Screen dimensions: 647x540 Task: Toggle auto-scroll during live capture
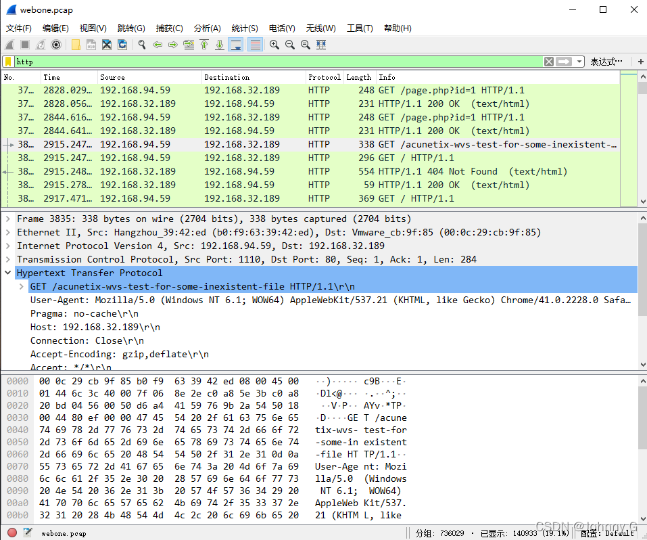[236, 45]
